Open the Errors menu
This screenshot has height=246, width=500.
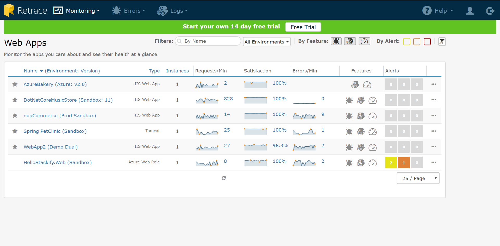pyautogui.click(x=128, y=11)
